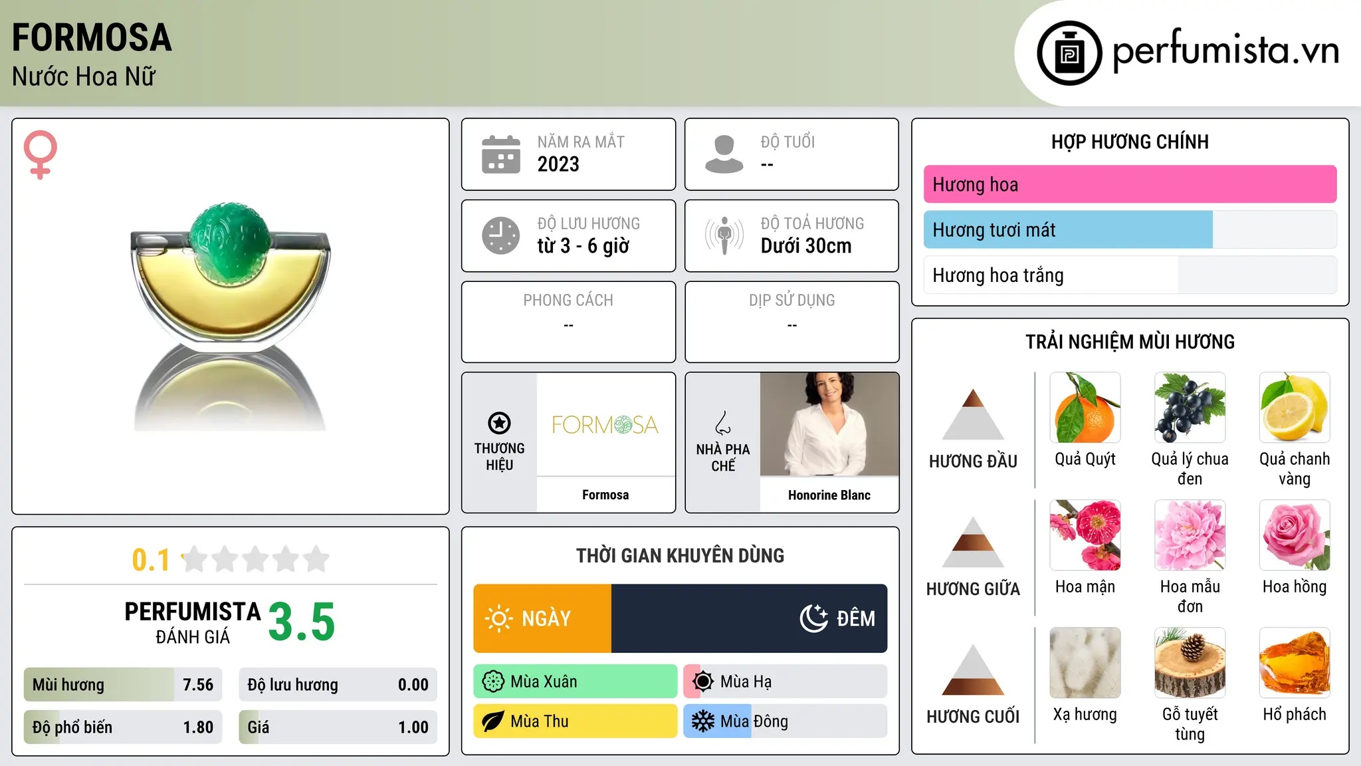
Task: Click the longevity value từ 3 - 6 giờ
Action: pos(583,246)
